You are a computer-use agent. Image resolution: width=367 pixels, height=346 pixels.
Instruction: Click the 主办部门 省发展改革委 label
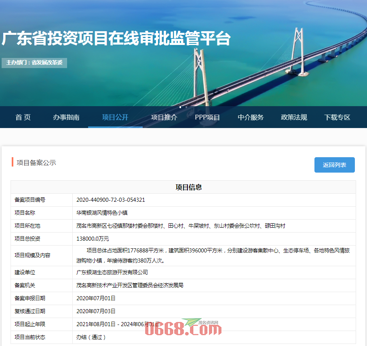34,63
